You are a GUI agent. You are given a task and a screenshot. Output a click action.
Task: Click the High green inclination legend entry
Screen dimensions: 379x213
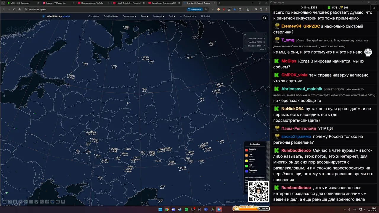251,166
